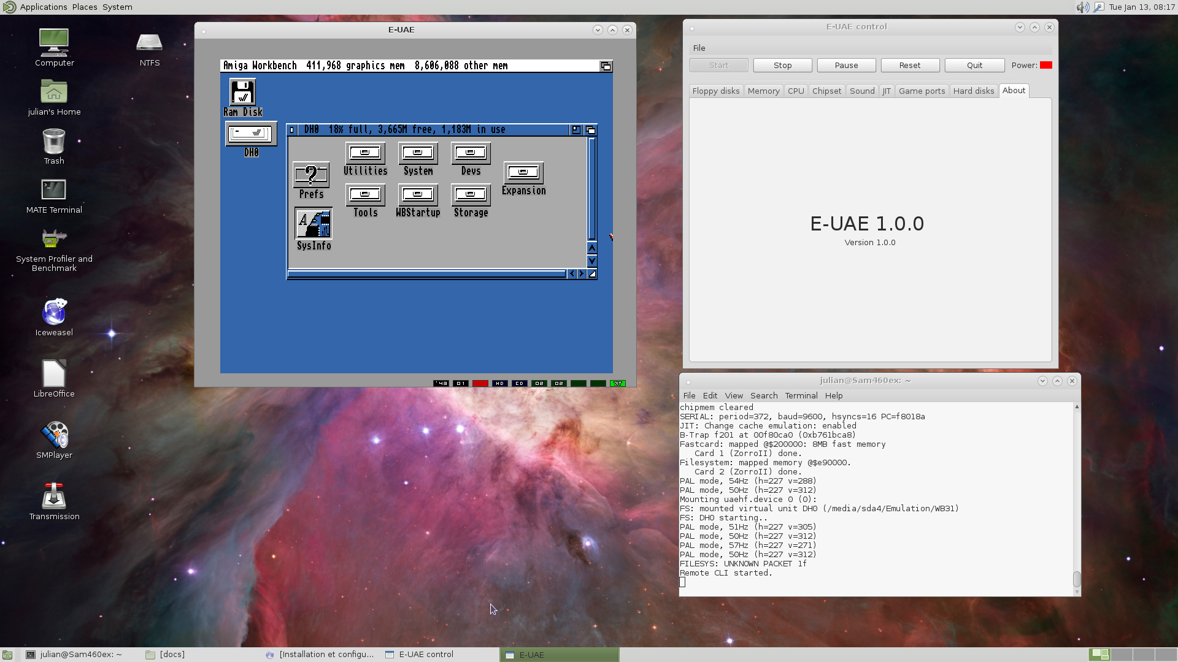Toggle the Workbench screen depth gadget
Image resolution: width=1178 pixels, height=662 pixels.
[x=606, y=66]
